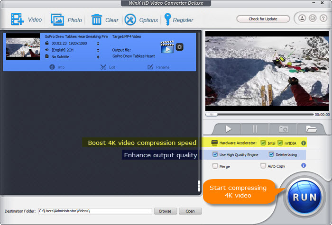This screenshot has height=225, width=332.
Task: Click the Browse button
Action: tap(166, 211)
